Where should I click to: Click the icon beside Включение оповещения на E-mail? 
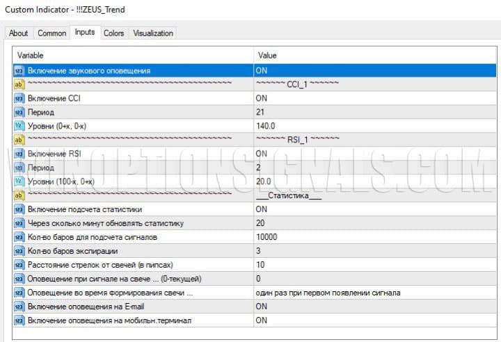point(19,307)
